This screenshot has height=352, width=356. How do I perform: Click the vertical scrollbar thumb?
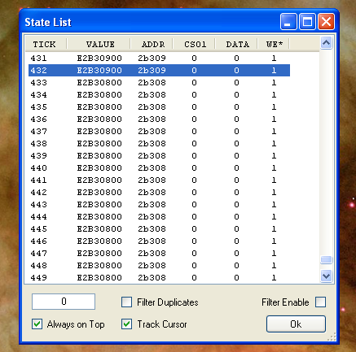click(326, 260)
